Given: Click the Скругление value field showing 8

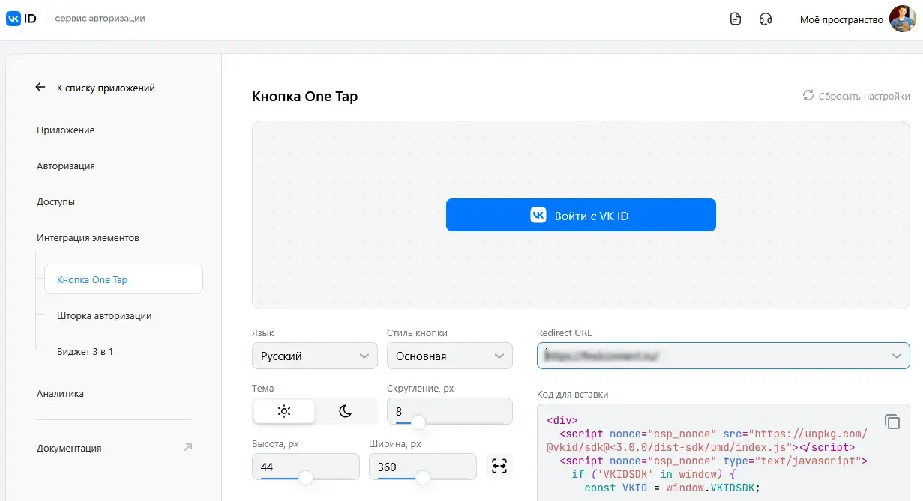Looking at the screenshot, I should pos(450,411).
